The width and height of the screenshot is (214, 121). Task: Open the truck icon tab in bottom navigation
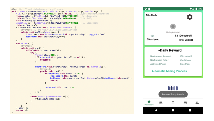161,103
